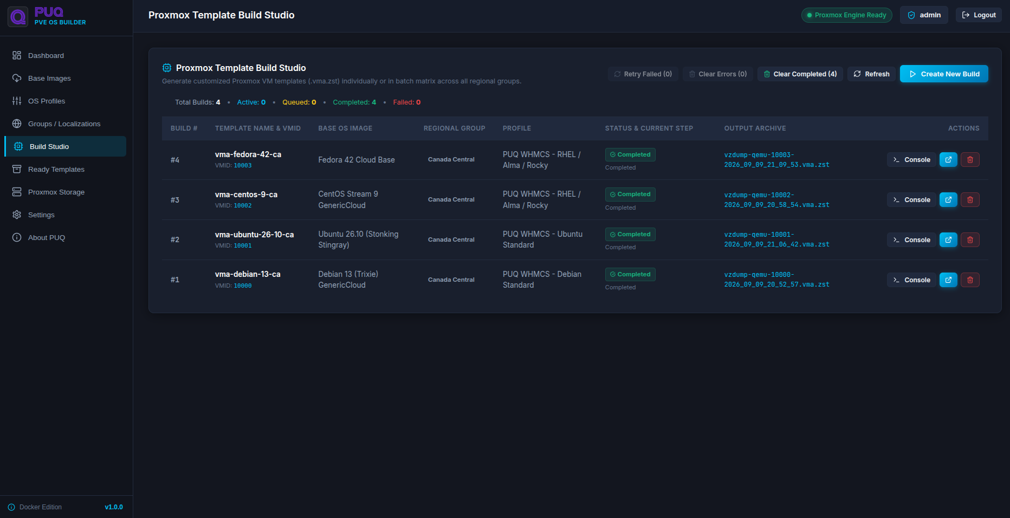The image size is (1010, 518).
Task: Delete the vma-debian-13-ca build
Action: (970, 280)
